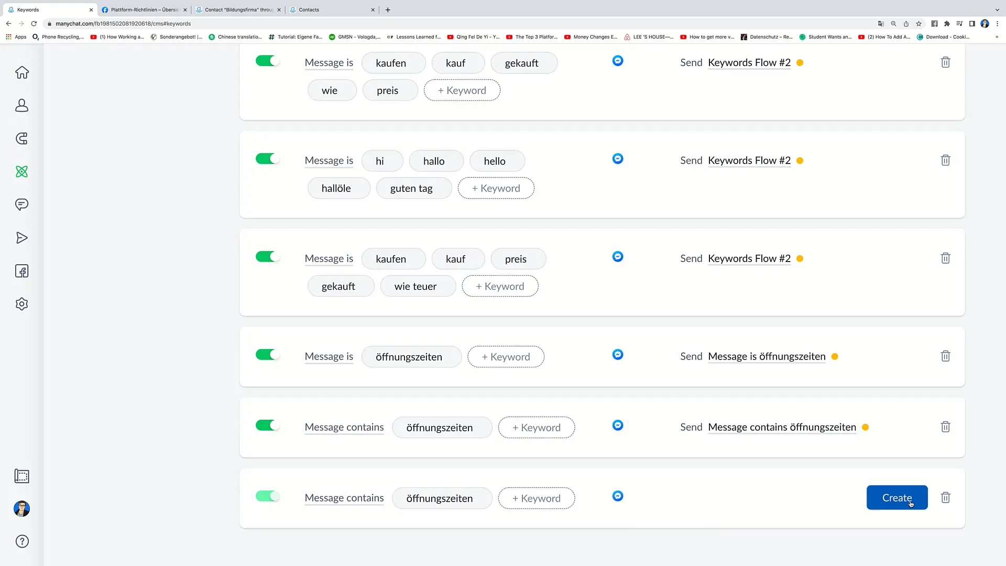This screenshot has height=566, width=1006.
Task: Toggle off the 'hi hallo hello' rule
Action: click(x=267, y=159)
